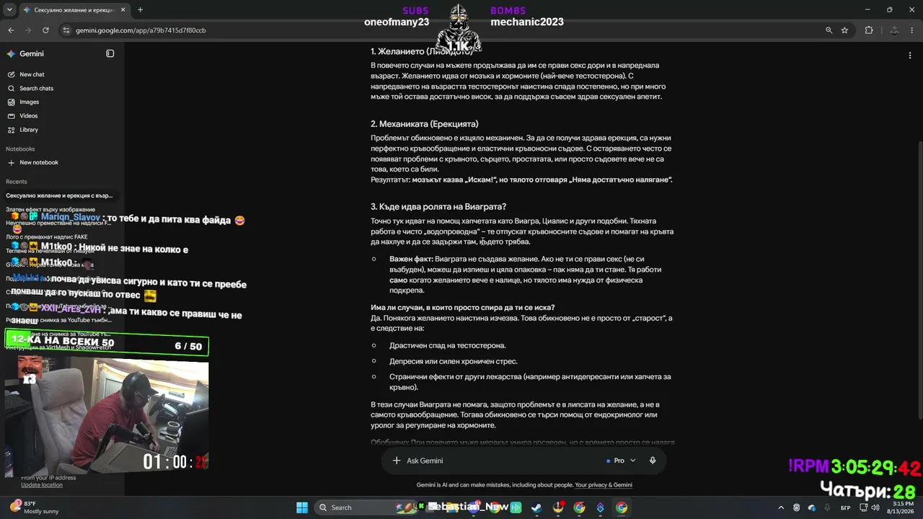This screenshot has width=923, height=519.
Task: Open Steam from the taskbar
Action: 536,507
